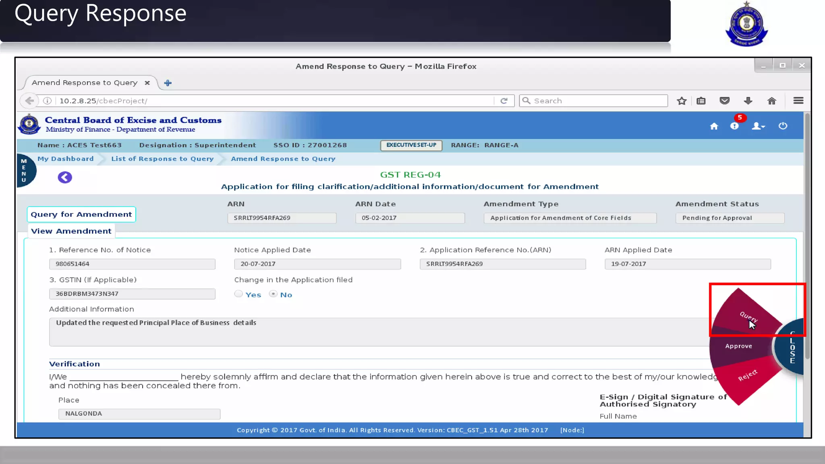The image size is (825, 464).
Task: Click Approve on the radial menu
Action: (738, 346)
